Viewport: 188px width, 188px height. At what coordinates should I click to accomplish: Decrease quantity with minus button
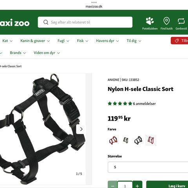click(112, 186)
